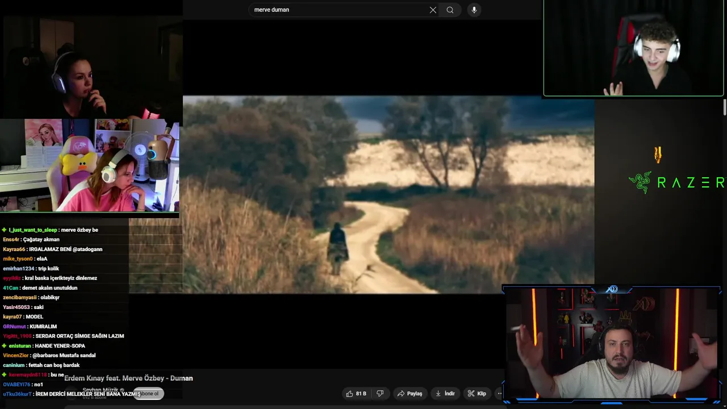Image resolution: width=727 pixels, height=409 pixels.
Task: Select chat username OVABEYI76
Action: (x=16, y=385)
